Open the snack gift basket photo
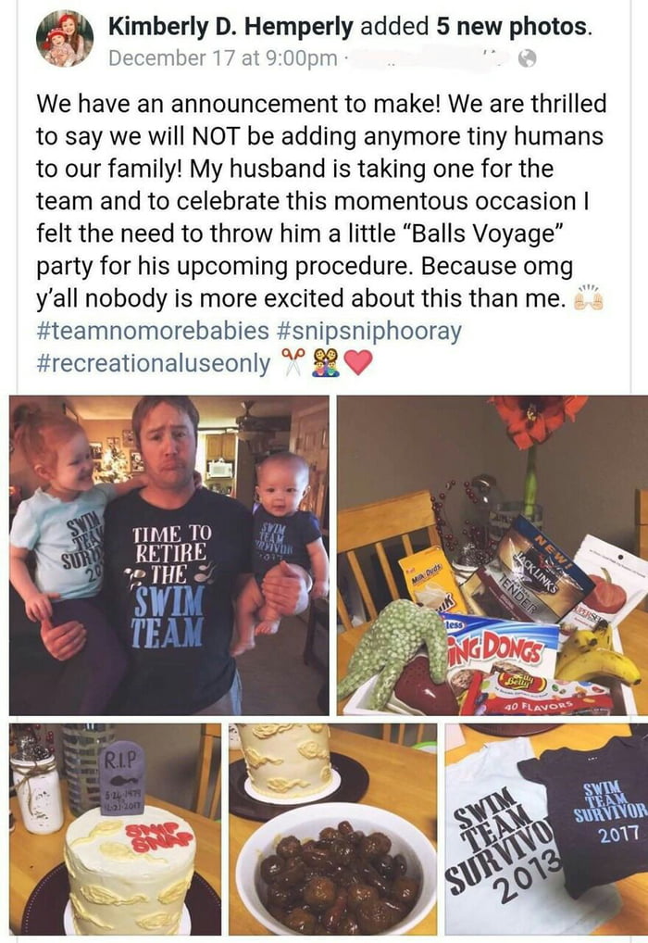 [x=492, y=555]
